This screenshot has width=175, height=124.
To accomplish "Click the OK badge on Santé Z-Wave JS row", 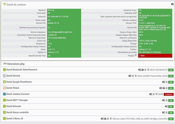I will coord(171,119).
